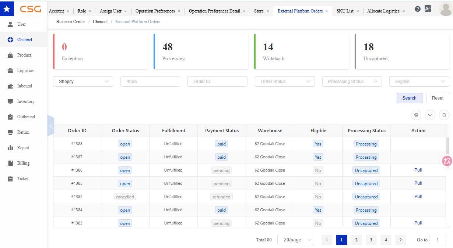Open the Ticket sidebar section
The image size is (453, 248).
[24, 179]
